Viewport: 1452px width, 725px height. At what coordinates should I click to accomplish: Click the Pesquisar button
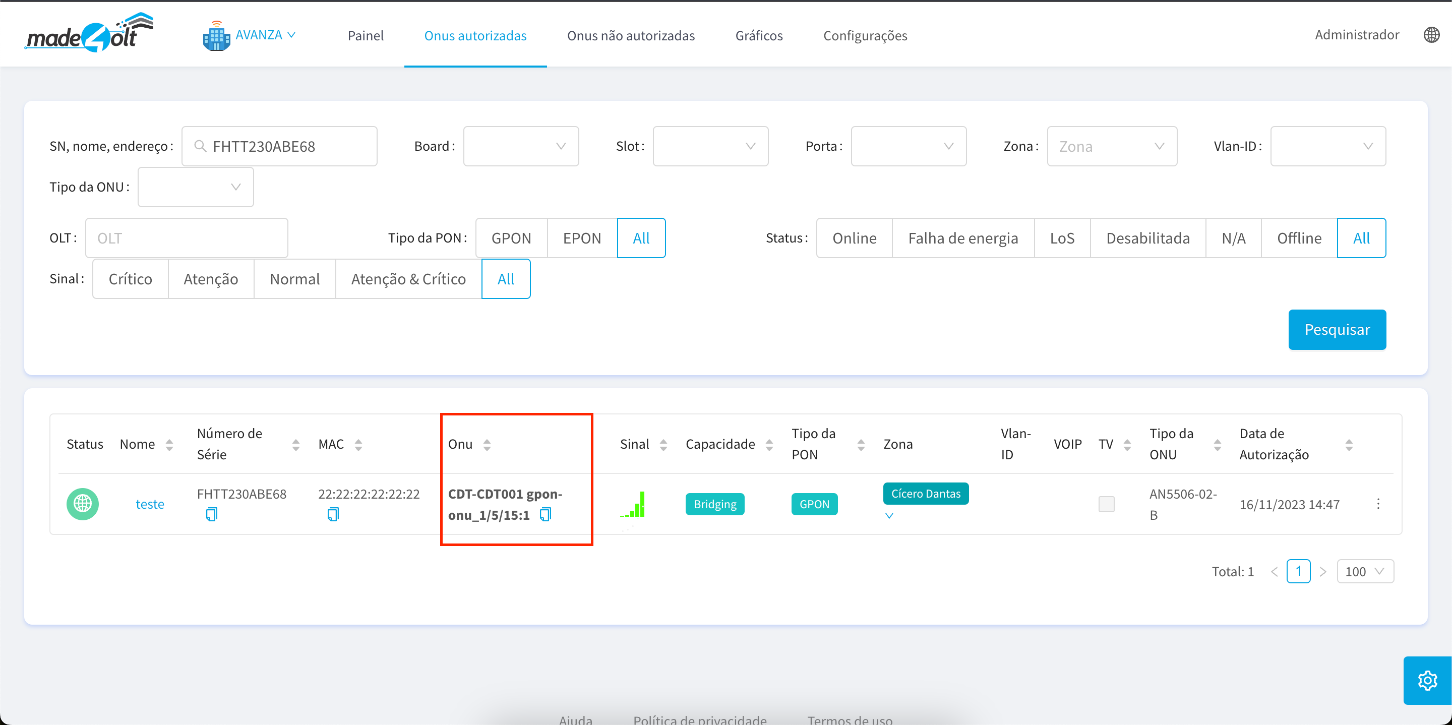1337,329
